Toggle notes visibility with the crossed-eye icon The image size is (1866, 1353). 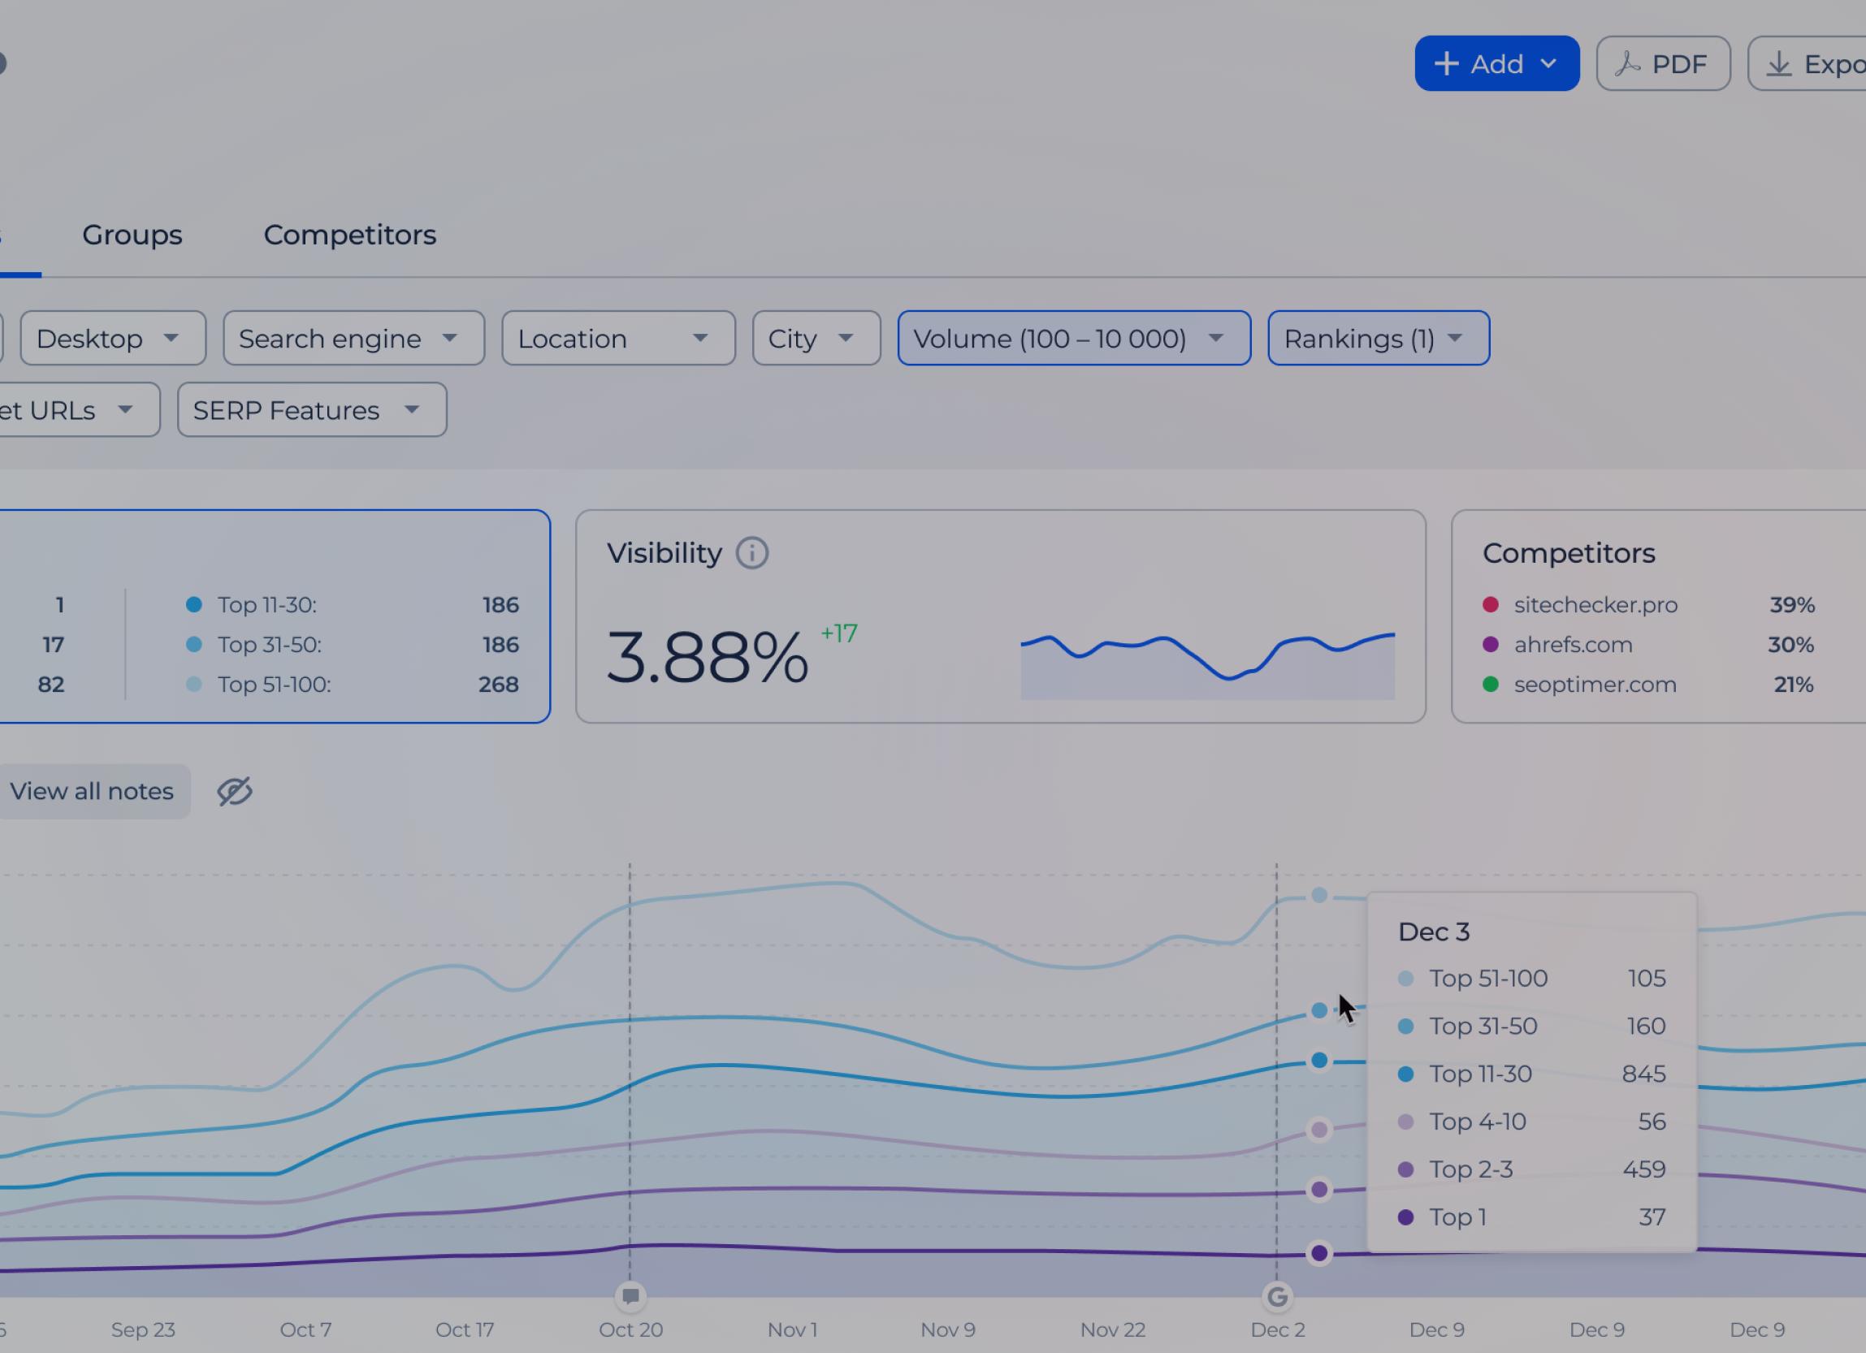click(x=233, y=790)
